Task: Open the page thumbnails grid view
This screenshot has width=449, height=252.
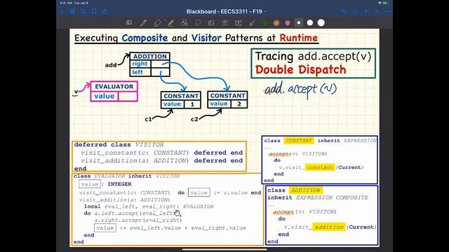Action: 72,12
